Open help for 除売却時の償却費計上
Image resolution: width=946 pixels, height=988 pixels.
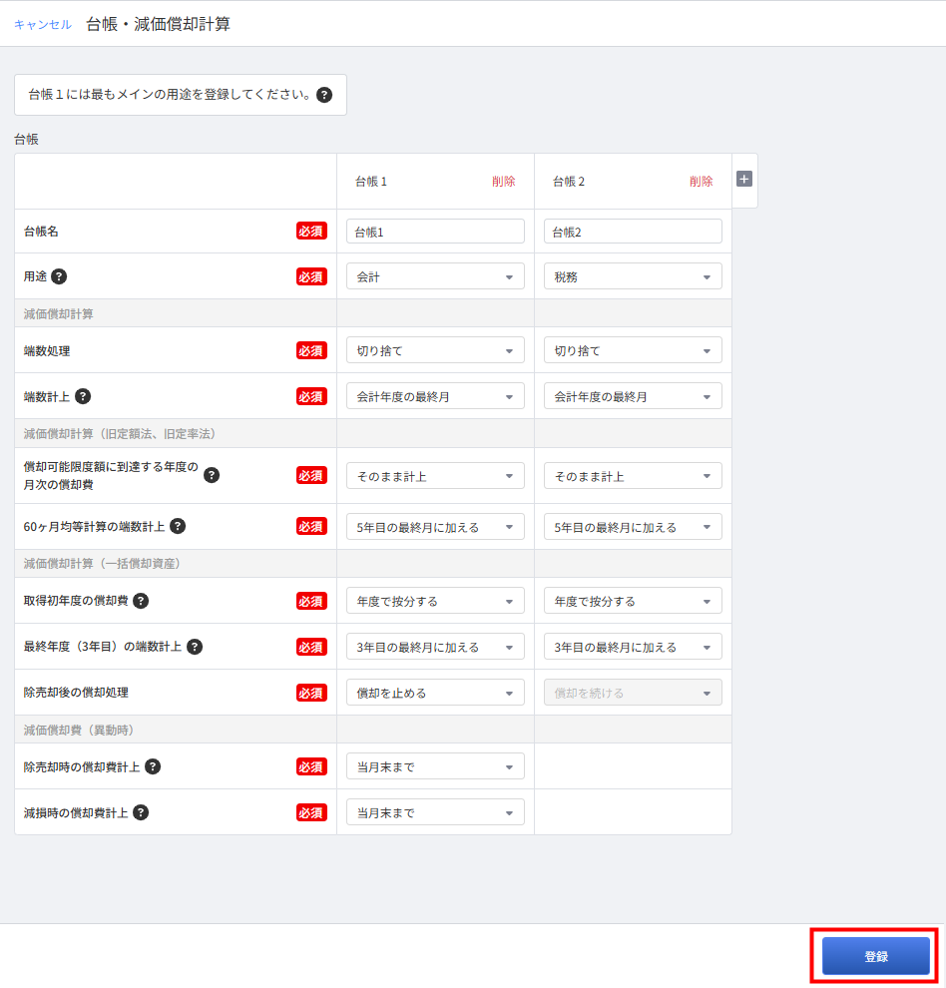point(153,766)
